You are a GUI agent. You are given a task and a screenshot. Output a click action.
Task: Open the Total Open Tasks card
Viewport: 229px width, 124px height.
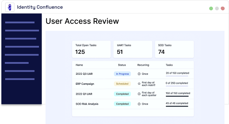click(91, 49)
